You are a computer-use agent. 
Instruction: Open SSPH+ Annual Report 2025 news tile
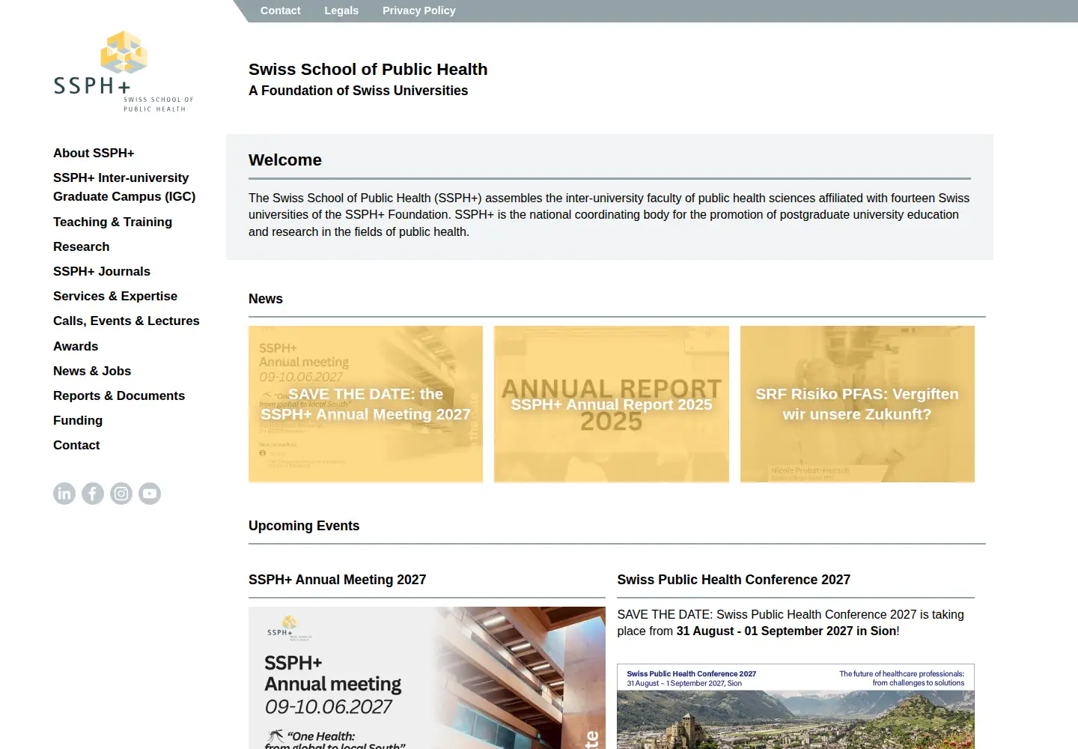tap(612, 404)
